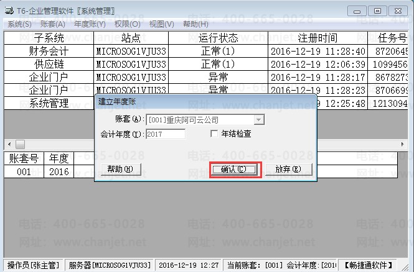Select account set 001 in lower table
The image size is (414, 272).
pyautogui.click(x=24, y=171)
